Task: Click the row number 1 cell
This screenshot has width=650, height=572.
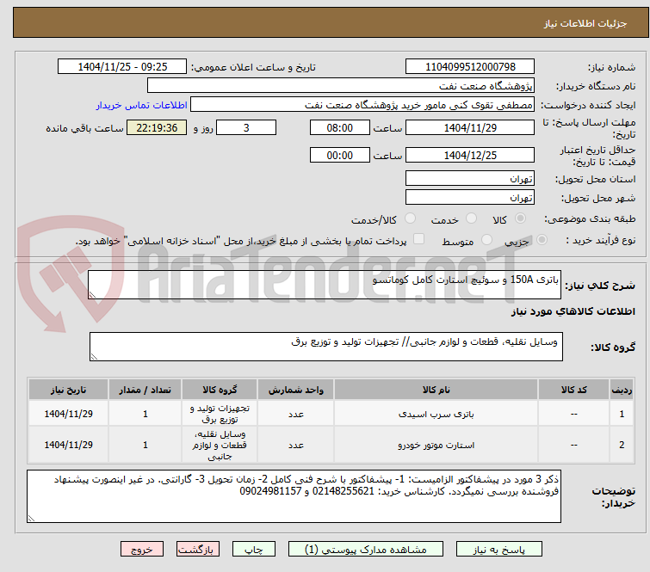Action: (x=622, y=414)
